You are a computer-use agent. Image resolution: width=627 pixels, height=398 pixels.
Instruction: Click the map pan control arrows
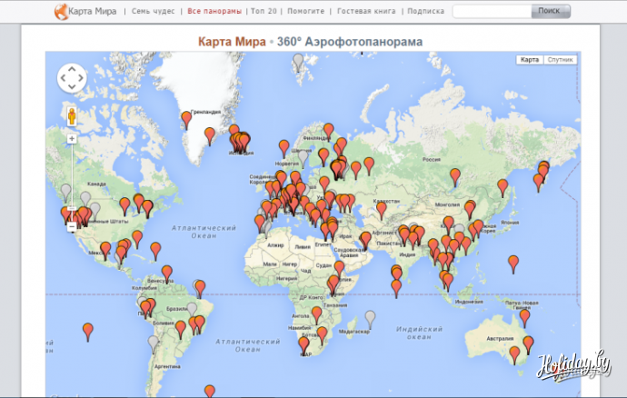(72, 79)
